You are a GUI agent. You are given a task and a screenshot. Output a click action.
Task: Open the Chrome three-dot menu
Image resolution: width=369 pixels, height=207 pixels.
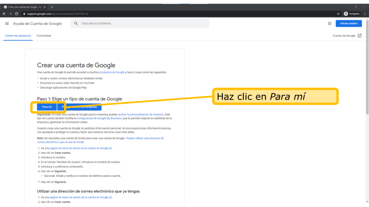pos(365,14)
